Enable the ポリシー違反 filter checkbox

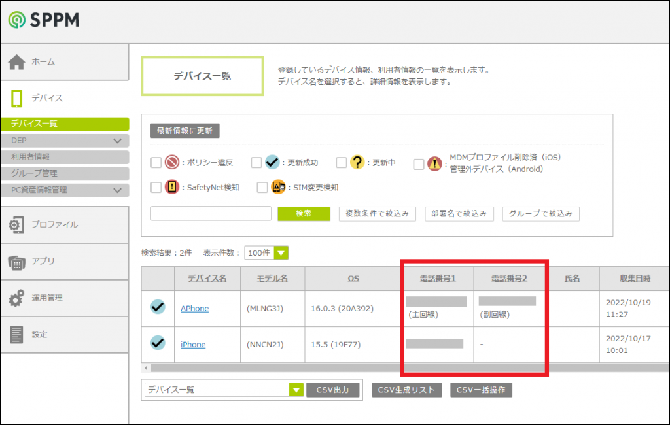(156, 163)
